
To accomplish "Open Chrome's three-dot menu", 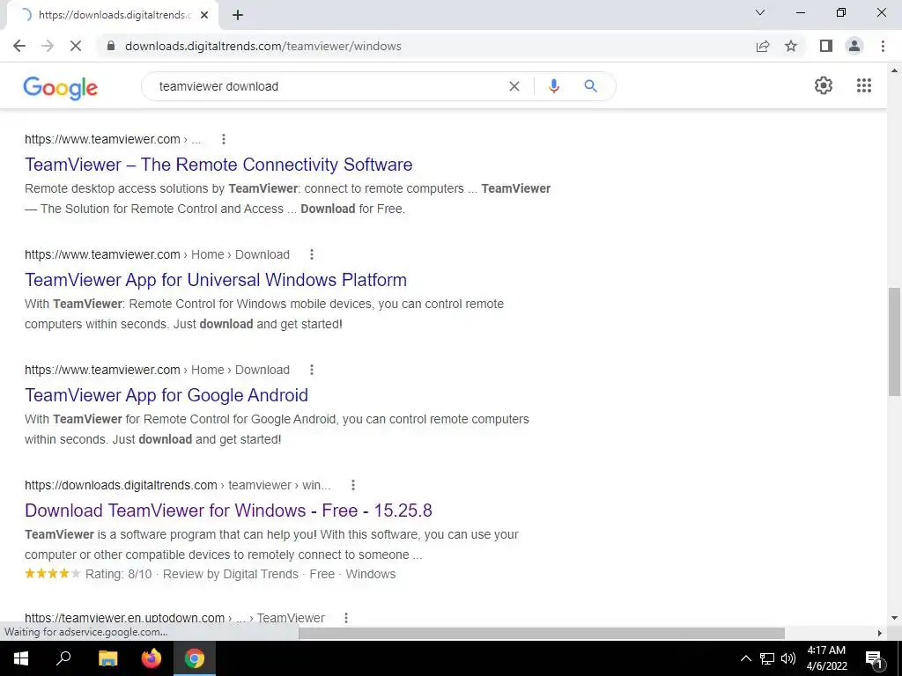I will pos(883,46).
